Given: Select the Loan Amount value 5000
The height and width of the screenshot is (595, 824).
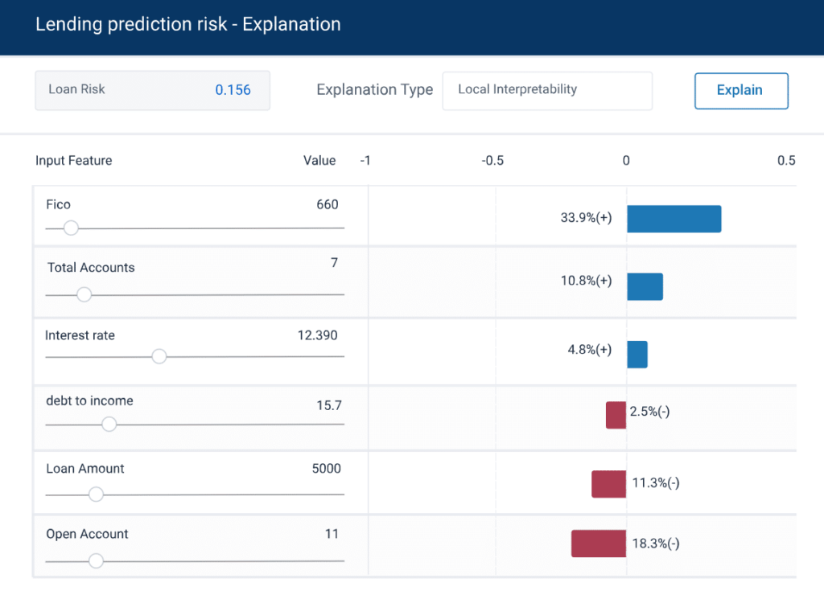Looking at the screenshot, I should (x=326, y=469).
